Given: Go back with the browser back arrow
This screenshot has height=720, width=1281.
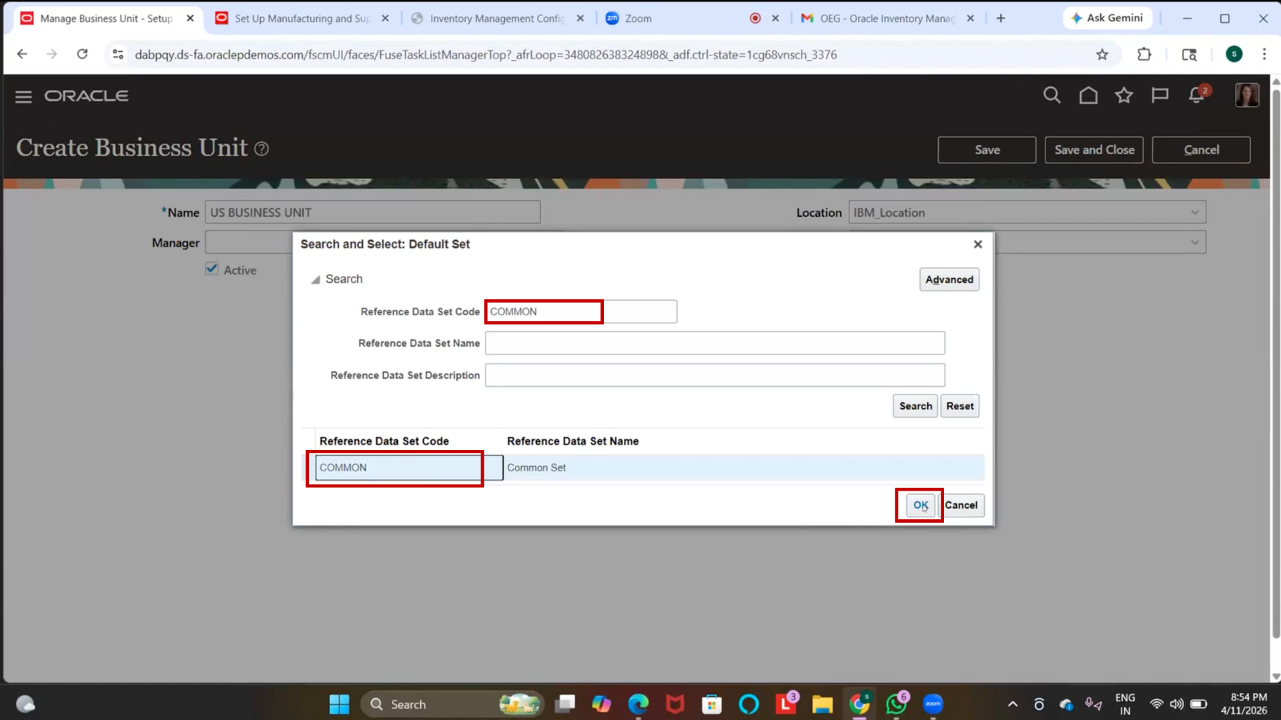Looking at the screenshot, I should [x=22, y=55].
